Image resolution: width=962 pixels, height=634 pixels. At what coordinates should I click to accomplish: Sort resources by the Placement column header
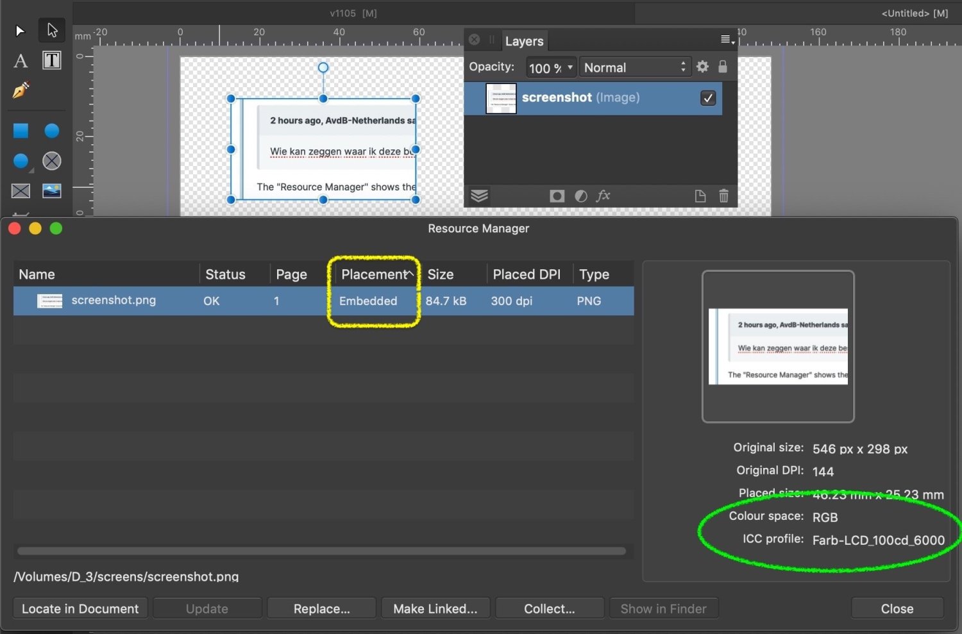point(375,274)
